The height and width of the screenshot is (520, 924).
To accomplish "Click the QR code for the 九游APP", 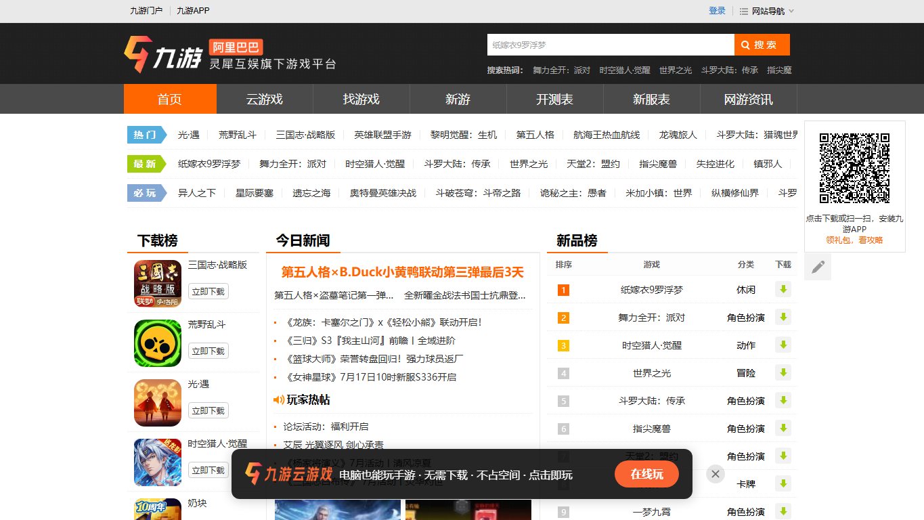I will tap(854, 168).
